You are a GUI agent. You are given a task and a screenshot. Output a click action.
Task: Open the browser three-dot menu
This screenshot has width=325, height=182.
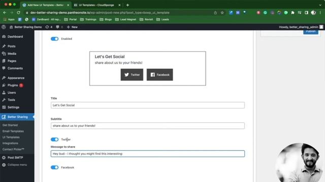[x=320, y=13]
